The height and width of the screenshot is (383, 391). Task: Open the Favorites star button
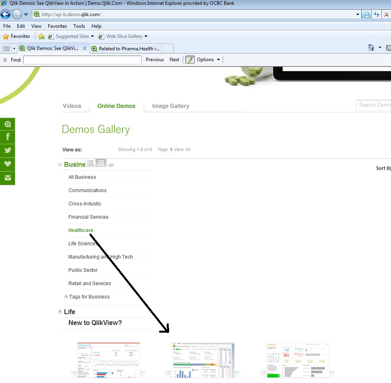tap(17, 36)
